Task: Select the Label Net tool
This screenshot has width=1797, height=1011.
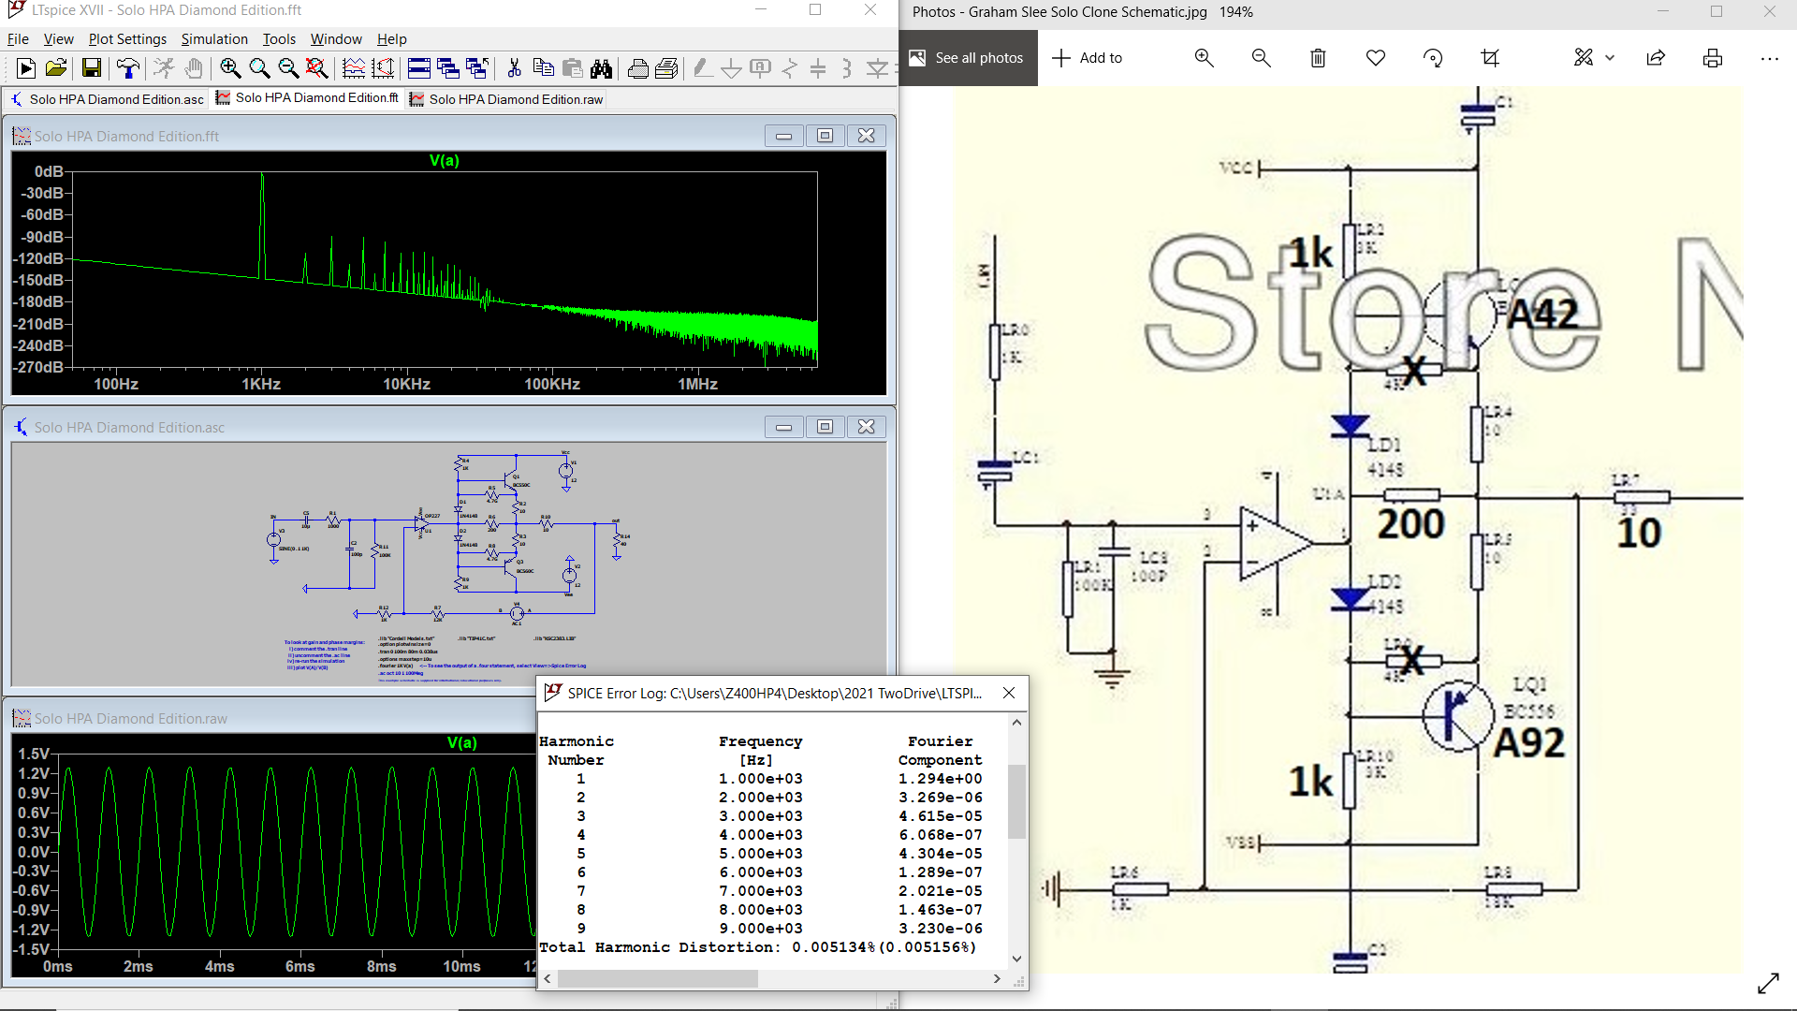Action: point(760,68)
